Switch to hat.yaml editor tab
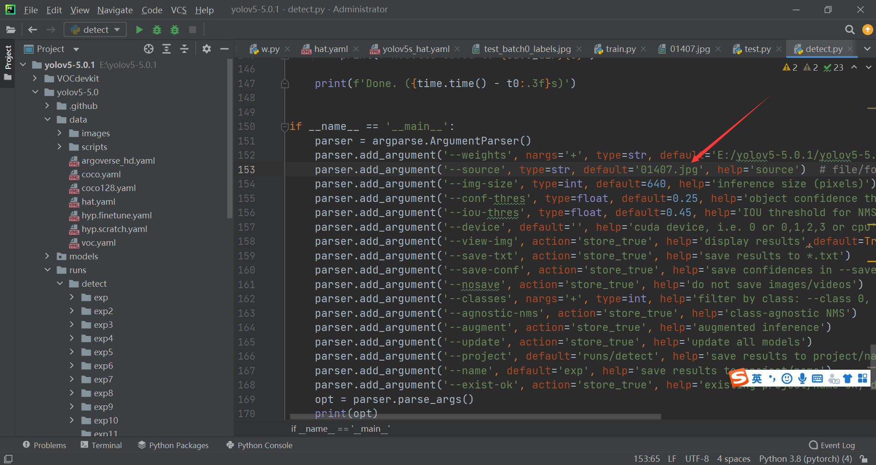This screenshot has height=465, width=876. pos(330,49)
